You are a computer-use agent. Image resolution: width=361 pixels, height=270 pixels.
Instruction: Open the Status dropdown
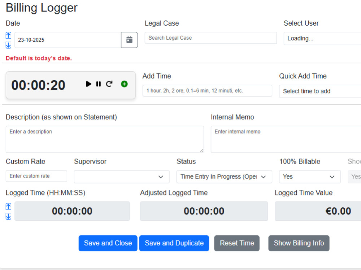224,176
